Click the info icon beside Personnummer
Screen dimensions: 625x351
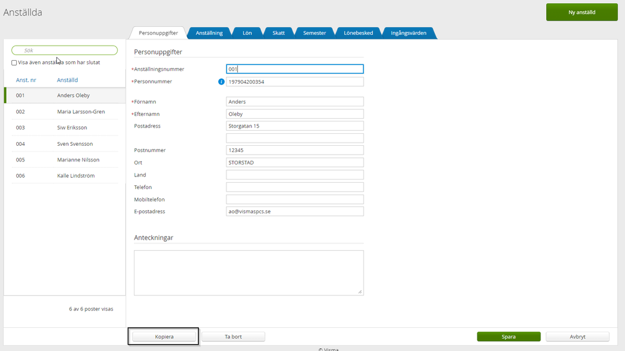[221, 82]
